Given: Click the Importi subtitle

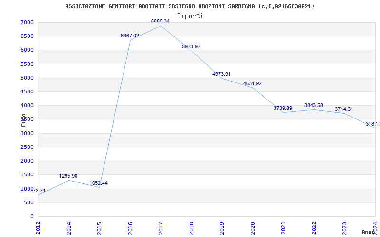Looking at the screenshot, I should click(190, 16).
